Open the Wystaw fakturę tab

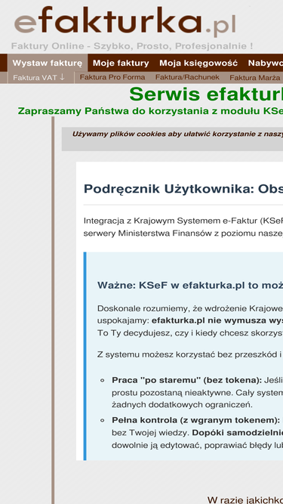[48, 63]
